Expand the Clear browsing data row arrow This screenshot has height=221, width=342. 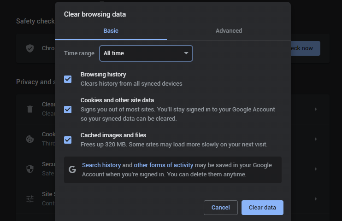[x=316, y=109]
